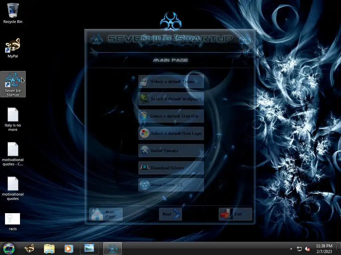Click Seven Ice Startup taskbar button
341x255 pixels.
tap(113, 248)
